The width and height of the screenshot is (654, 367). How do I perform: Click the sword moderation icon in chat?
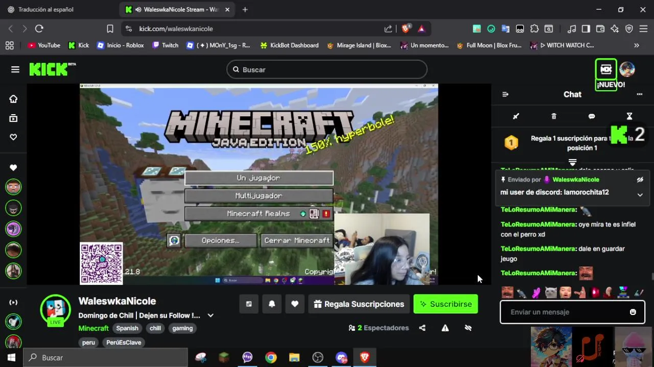click(516, 116)
